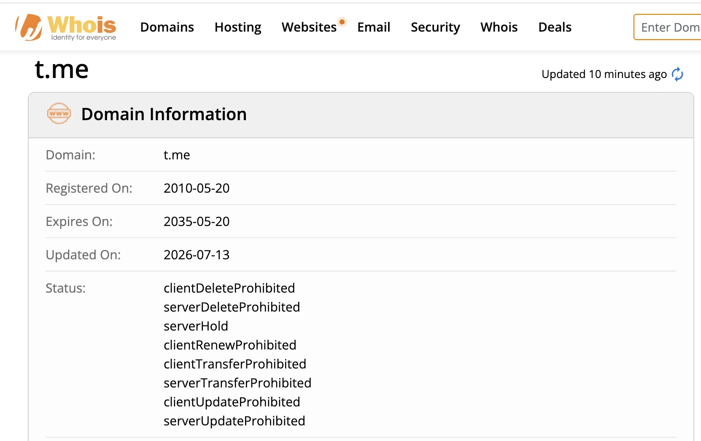
Task: Click the serverTransferProhibited status
Action: [x=237, y=383]
